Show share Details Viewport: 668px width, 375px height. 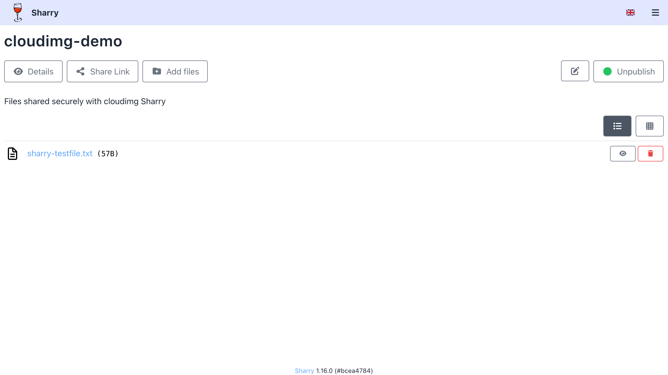tap(33, 71)
